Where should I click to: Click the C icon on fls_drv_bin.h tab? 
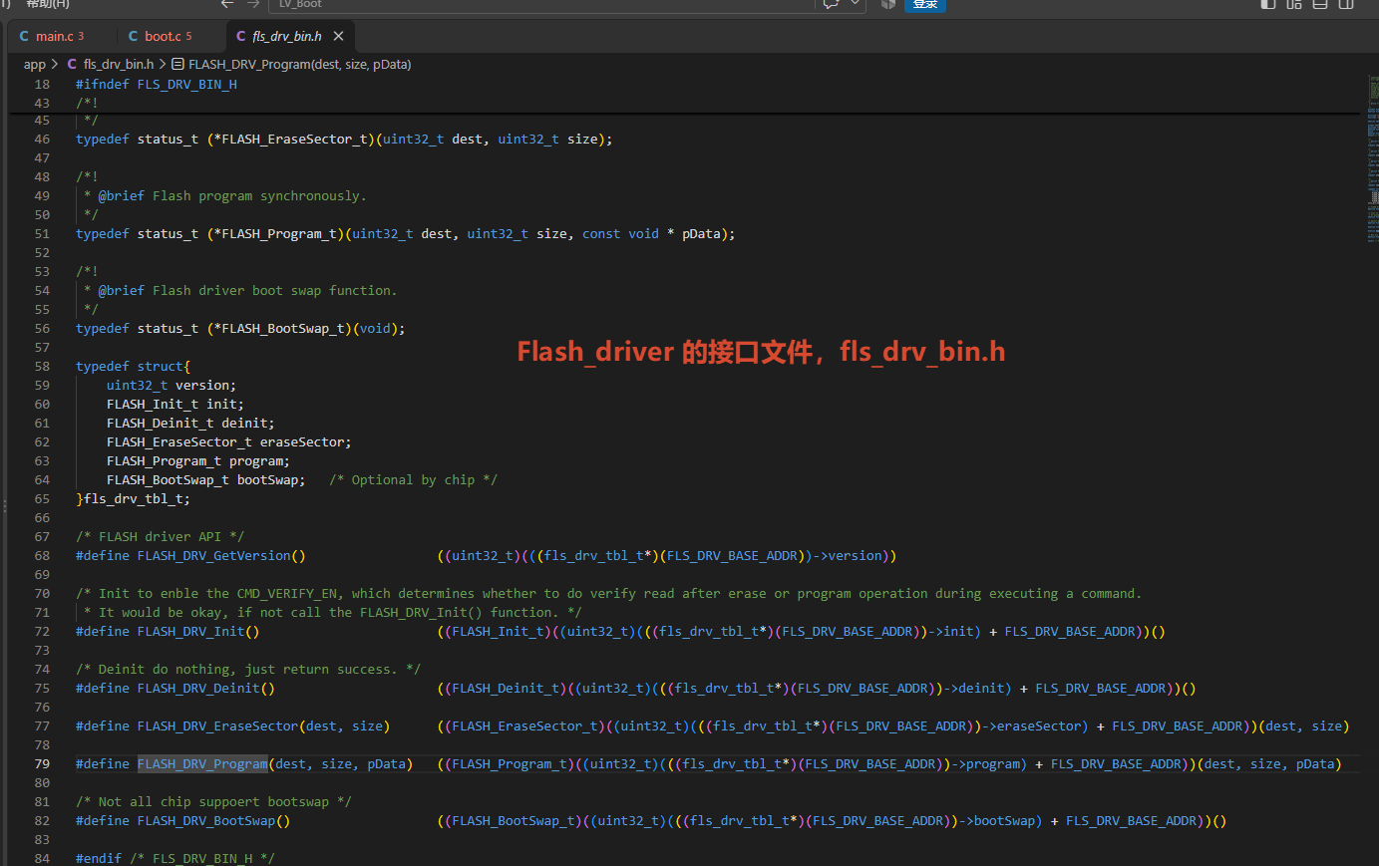tap(241, 36)
